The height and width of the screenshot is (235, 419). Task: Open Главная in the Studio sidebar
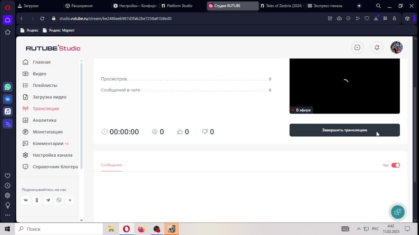(x=42, y=62)
